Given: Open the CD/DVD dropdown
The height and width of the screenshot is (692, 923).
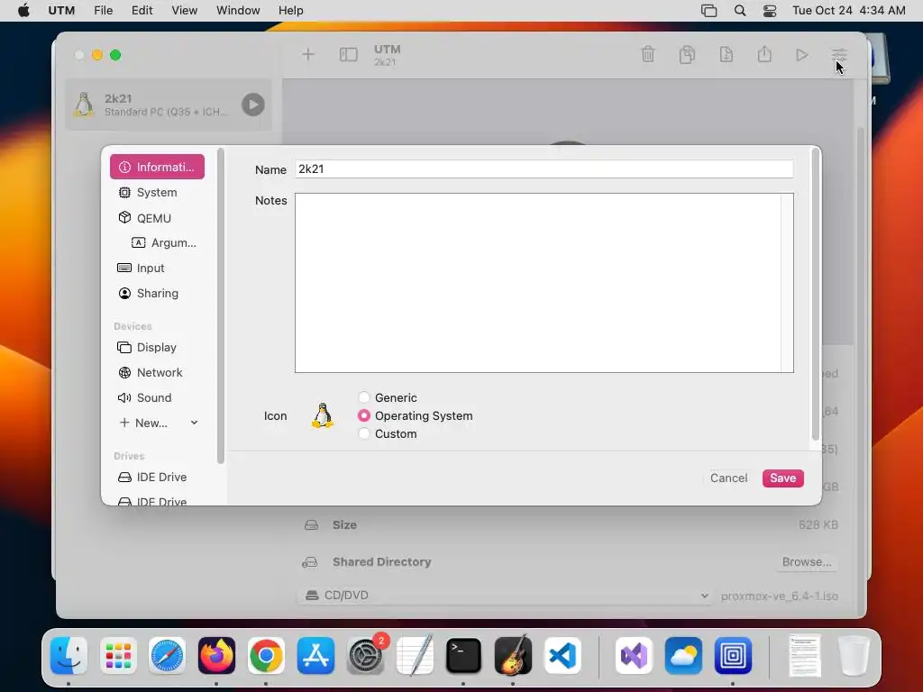Looking at the screenshot, I should click(x=505, y=596).
